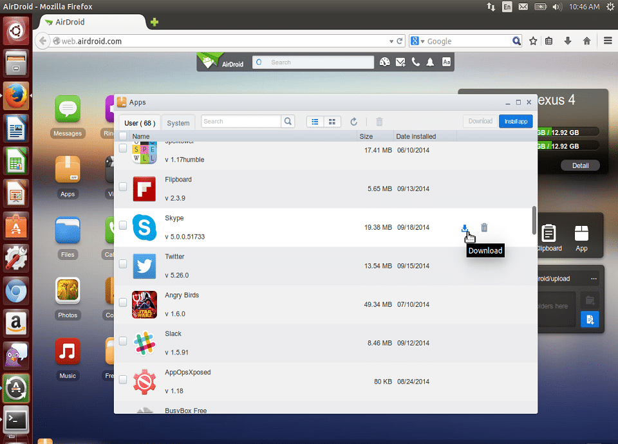
Task: Open the Music desktop icon
Action: click(68, 352)
